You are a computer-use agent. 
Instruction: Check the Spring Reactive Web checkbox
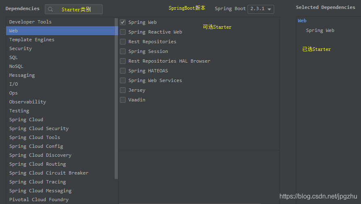point(123,32)
